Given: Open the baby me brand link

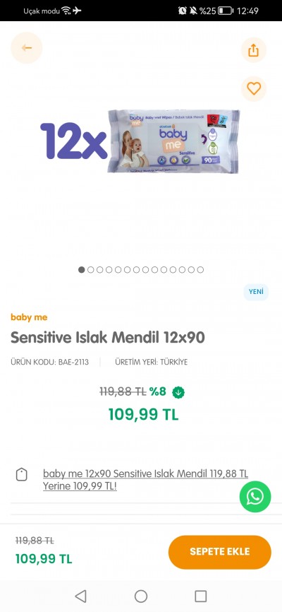Looking at the screenshot, I should pos(29,317).
